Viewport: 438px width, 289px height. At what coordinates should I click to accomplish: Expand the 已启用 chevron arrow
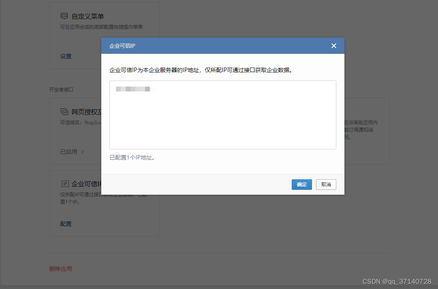pyautogui.click(x=83, y=152)
